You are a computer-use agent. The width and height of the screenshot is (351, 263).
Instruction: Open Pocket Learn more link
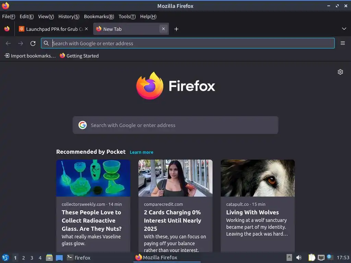coord(142,152)
